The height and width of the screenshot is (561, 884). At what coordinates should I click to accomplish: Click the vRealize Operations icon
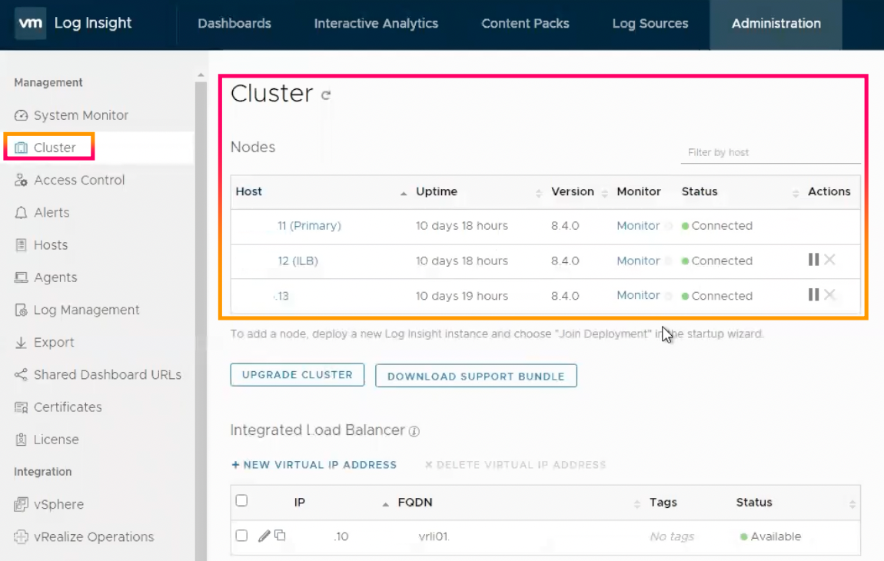[21, 536]
